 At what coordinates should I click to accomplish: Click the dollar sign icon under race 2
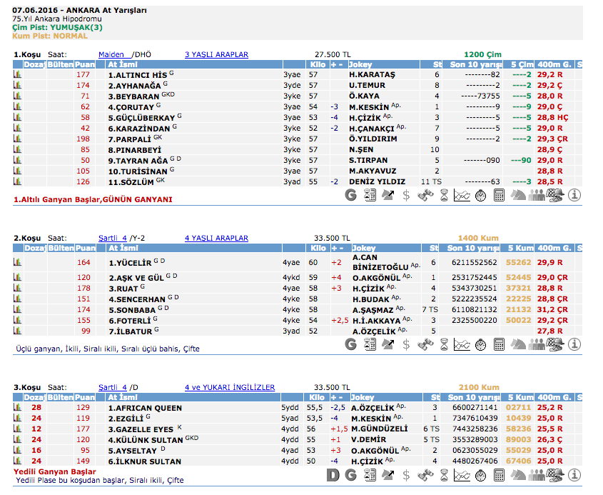(x=407, y=344)
